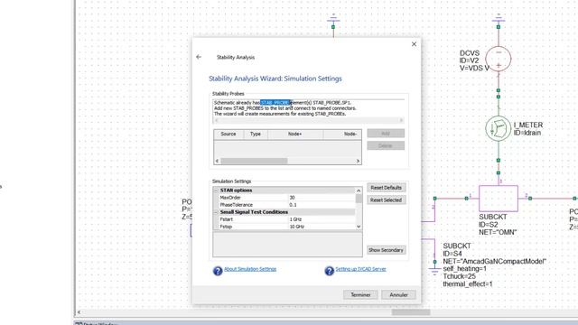Click the probes table horizontal scrollbar thumb
The height and width of the screenshot is (325, 578).
254,161
